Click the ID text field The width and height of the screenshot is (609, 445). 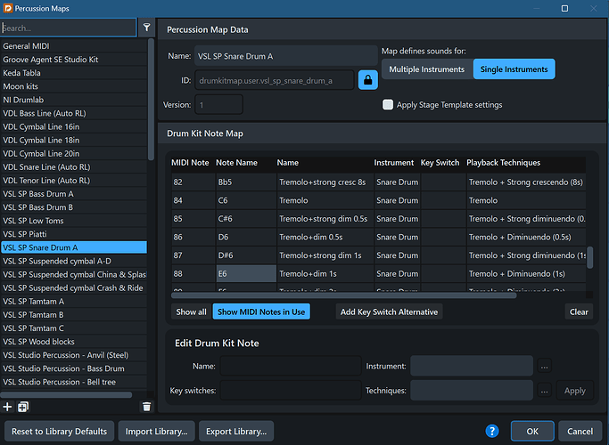pyautogui.click(x=275, y=80)
